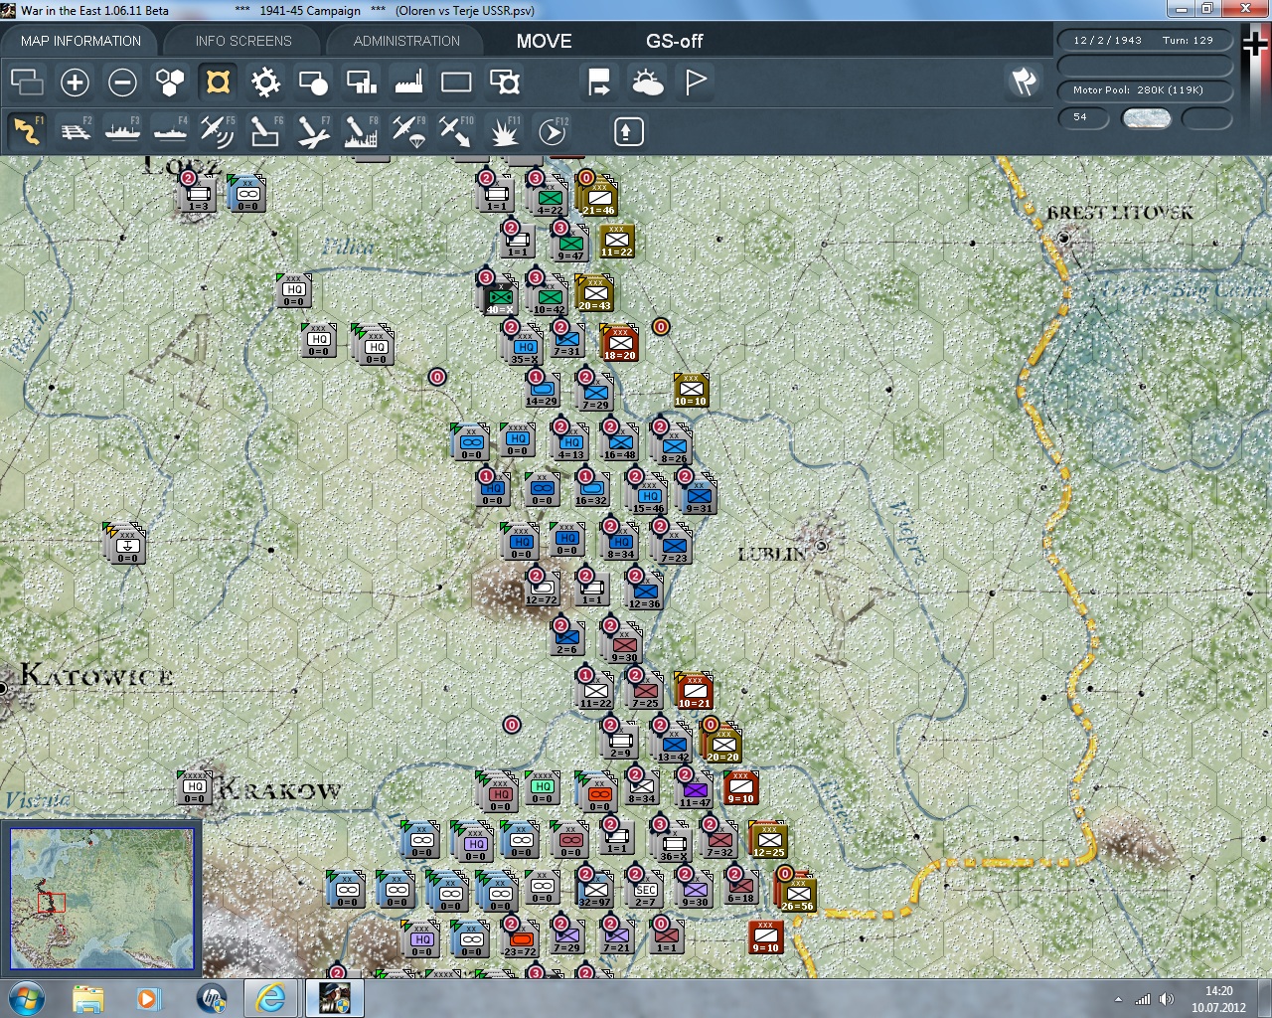
Task: Click the rectangle with gear icon
Action: (505, 83)
